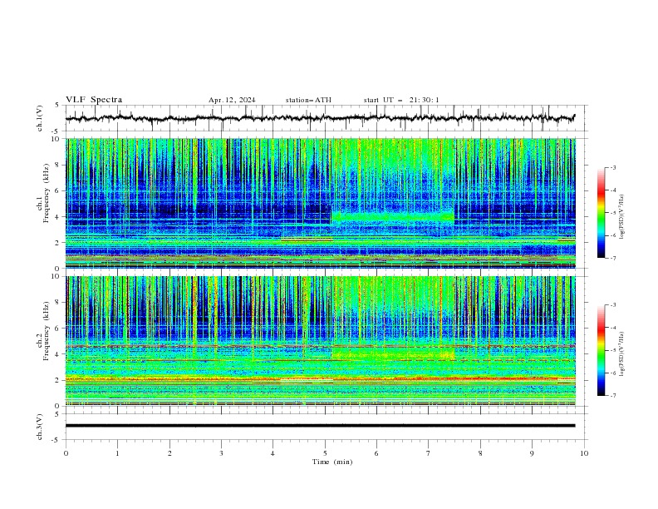Image resolution: width=658 pixels, height=509 pixels.
Task: Click the 'Time (min)' axis label
Action: point(332,462)
